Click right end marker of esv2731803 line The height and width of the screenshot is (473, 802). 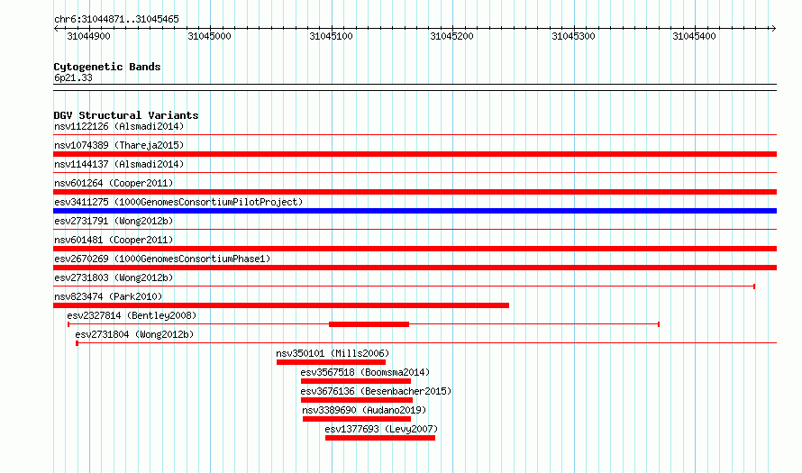click(x=754, y=287)
